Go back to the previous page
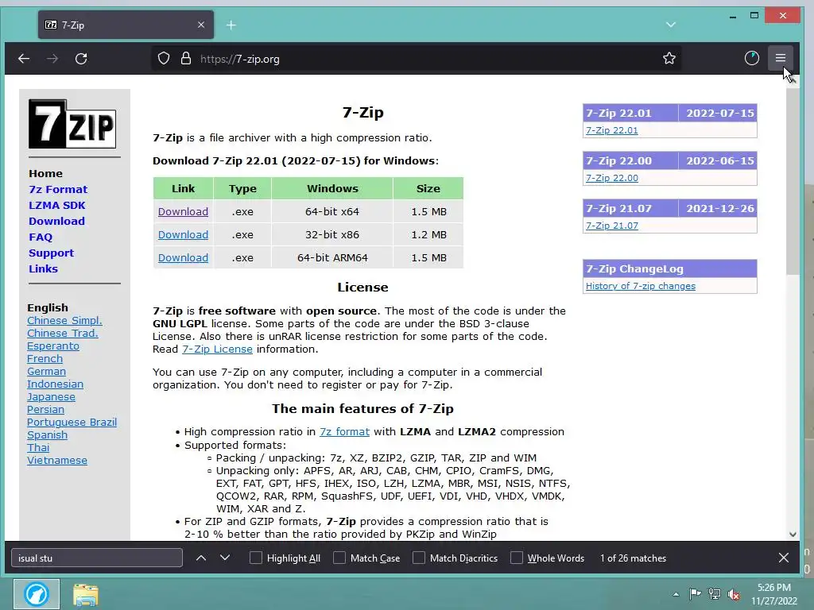The width and height of the screenshot is (814, 610). click(24, 59)
